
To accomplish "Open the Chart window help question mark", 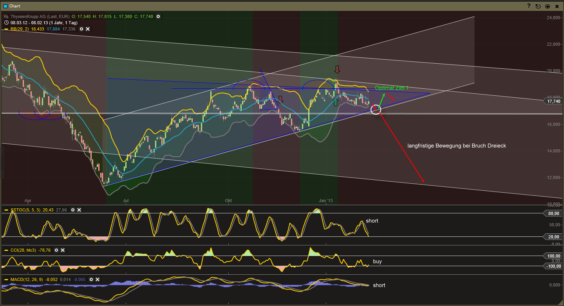I will click(529, 6).
